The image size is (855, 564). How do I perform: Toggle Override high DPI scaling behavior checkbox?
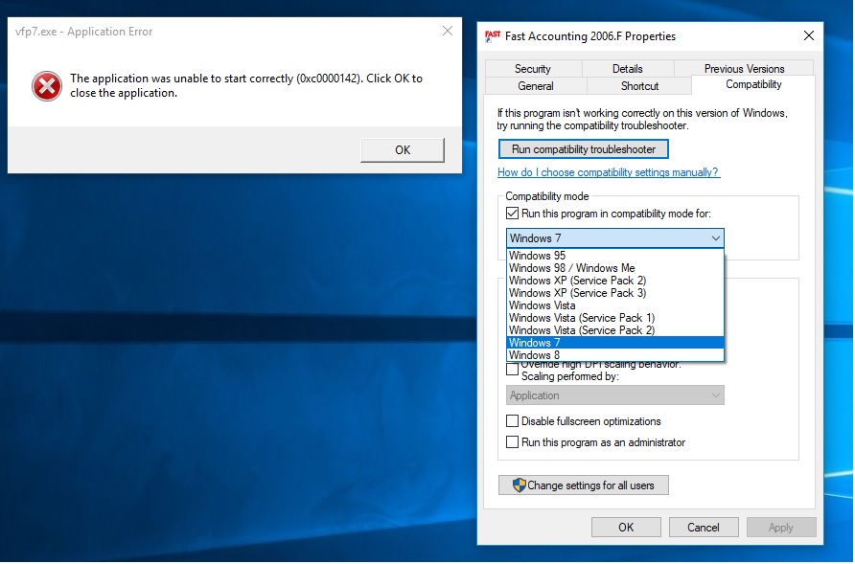click(513, 368)
